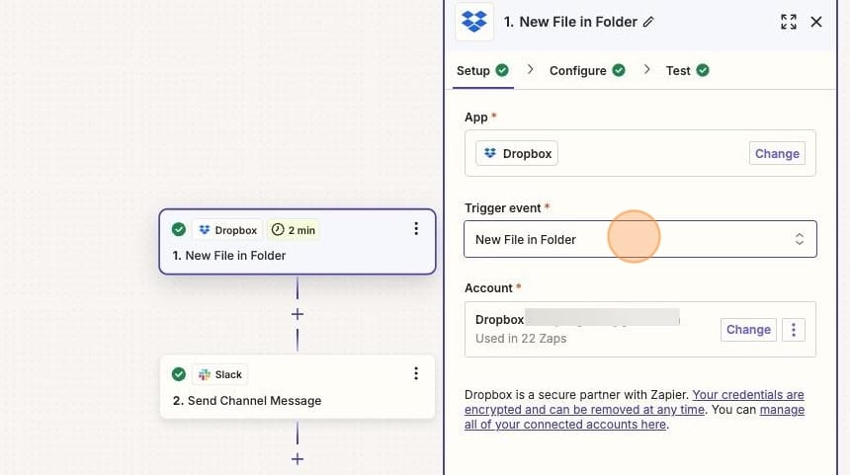This screenshot has height=475, width=850.
Task: Click the green check next to Test
Action: 703,70
